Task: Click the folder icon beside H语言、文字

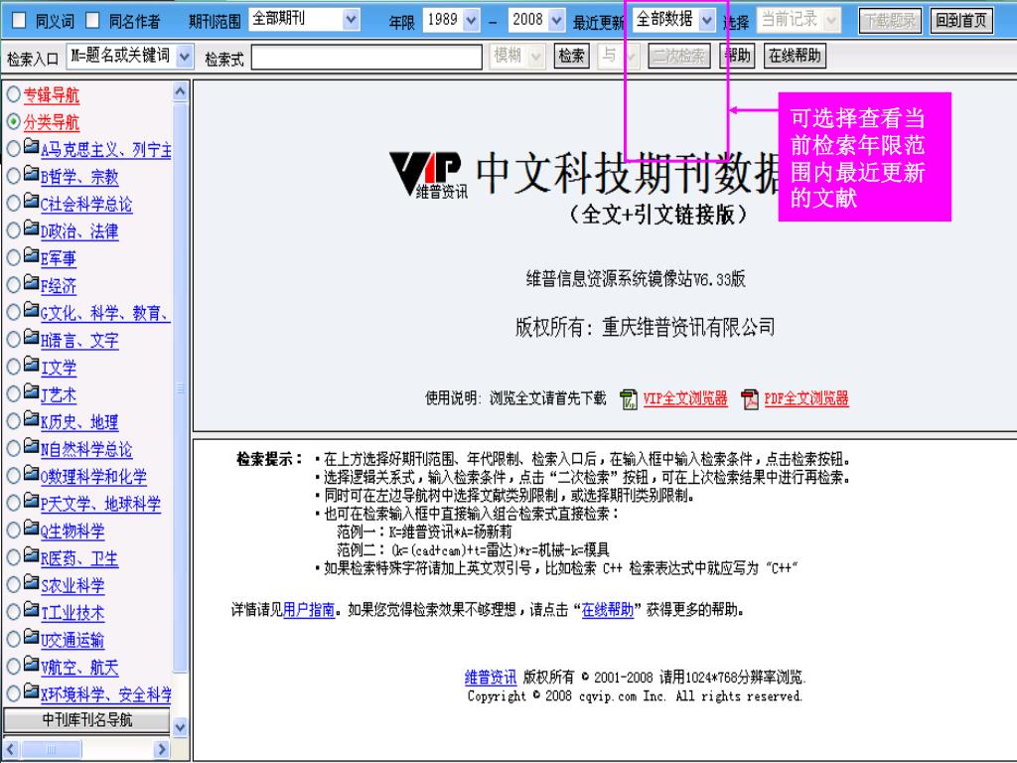Action: pos(31,337)
